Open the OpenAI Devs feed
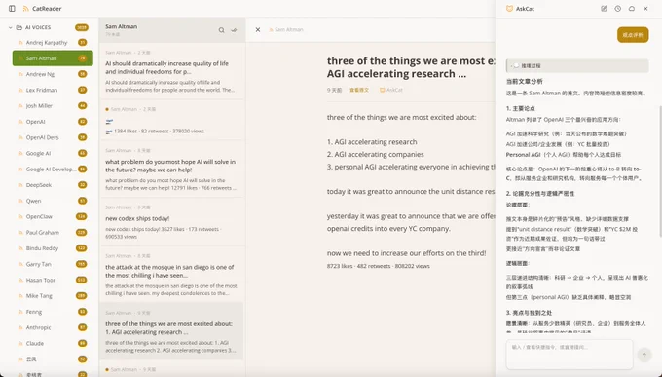Image resolution: width=662 pixels, height=377 pixels. [53, 137]
